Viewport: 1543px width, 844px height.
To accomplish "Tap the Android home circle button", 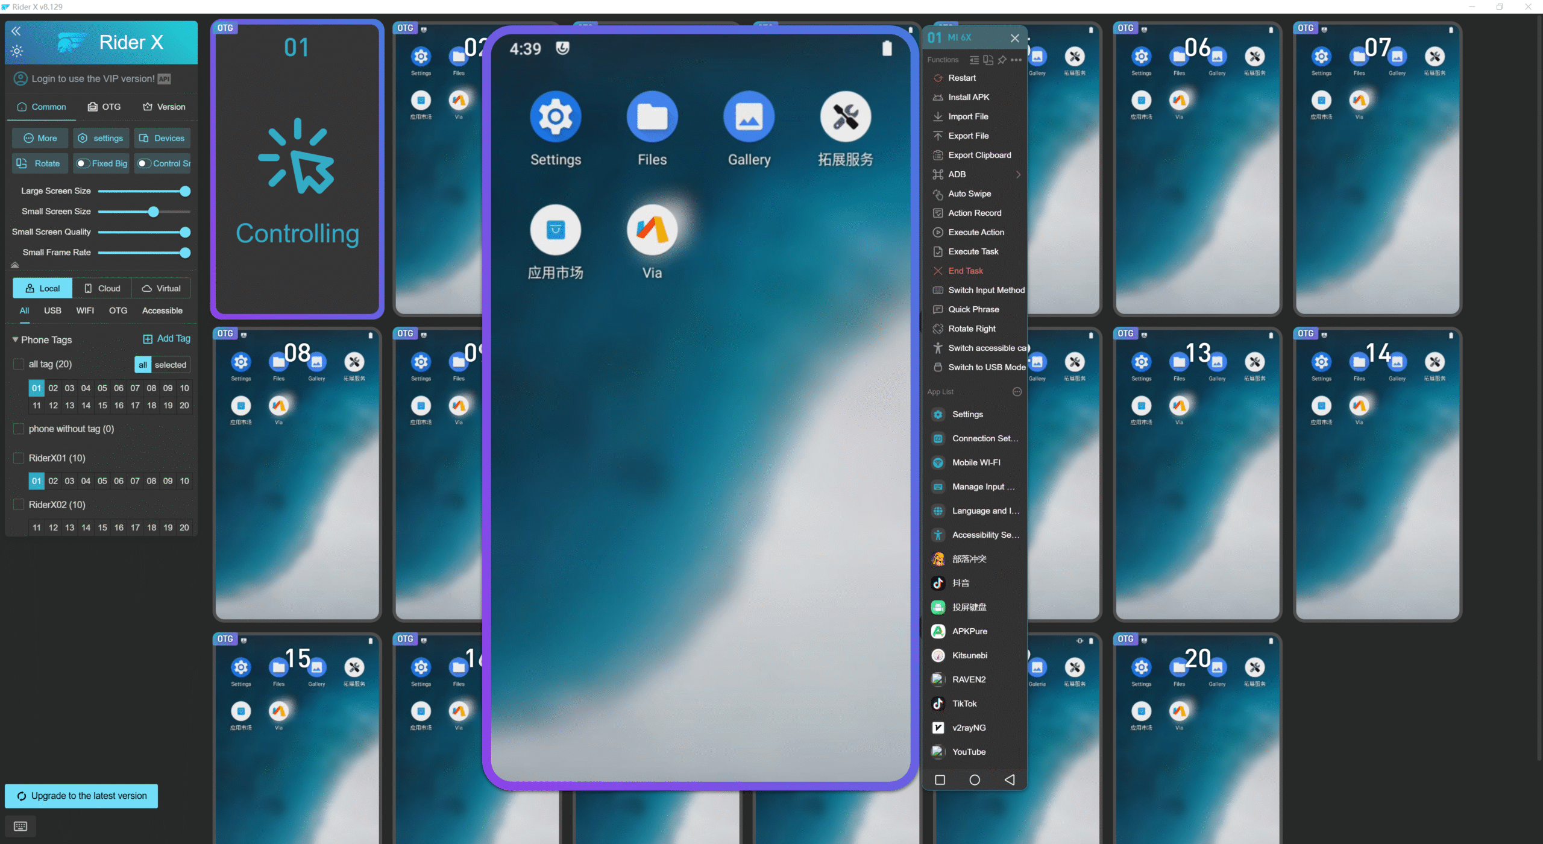I will click(x=975, y=780).
